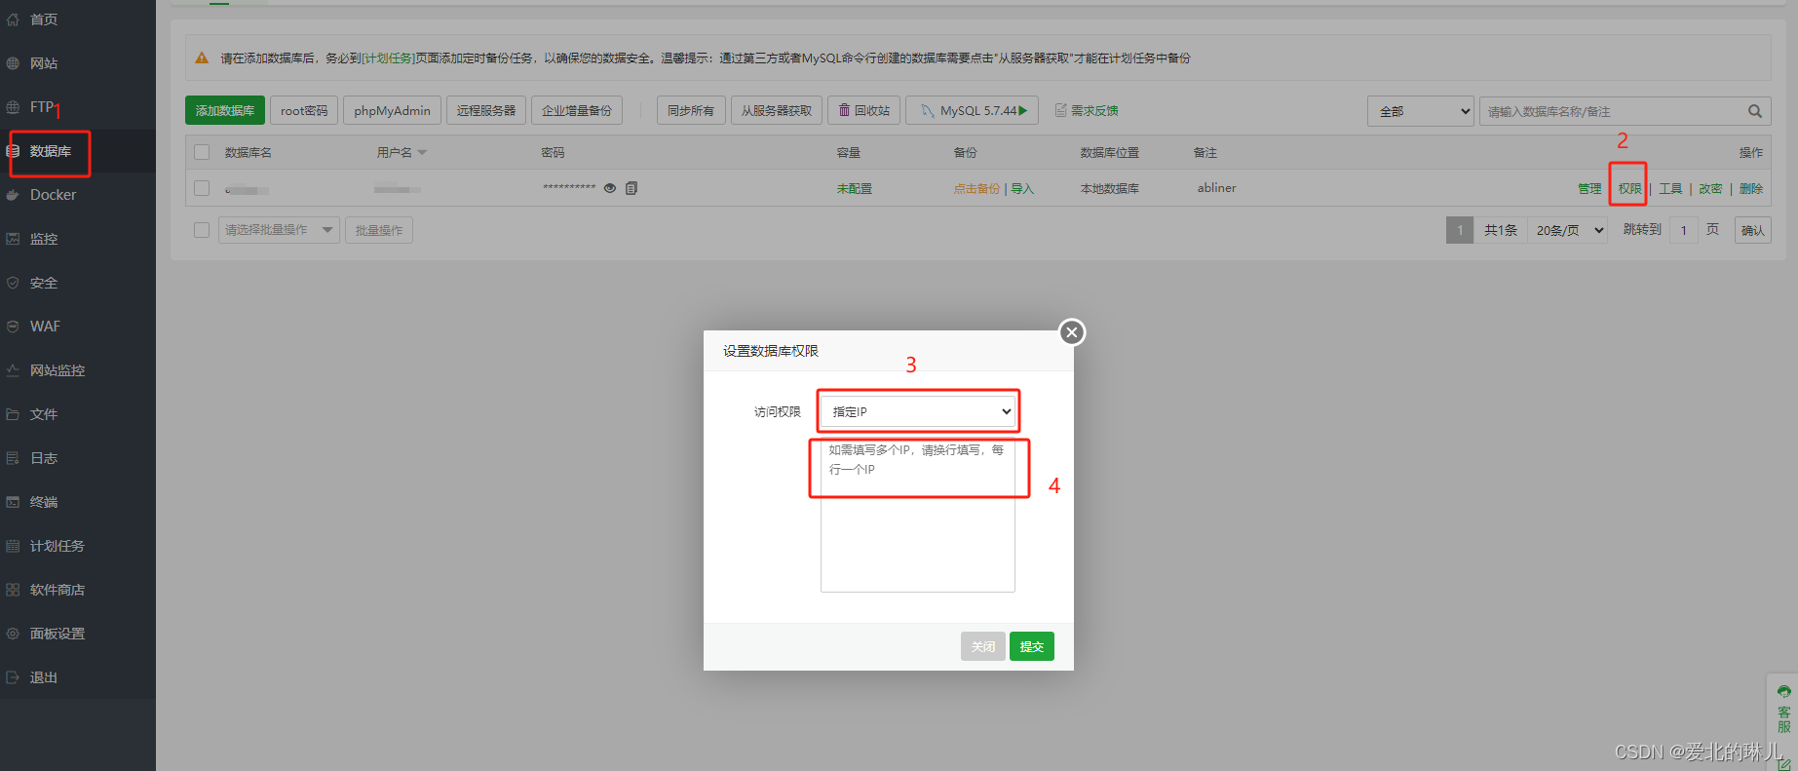The width and height of the screenshot is (1798, 771).
Task: Sort by 用户名 column arrow
Action: (x=422, y=153)
